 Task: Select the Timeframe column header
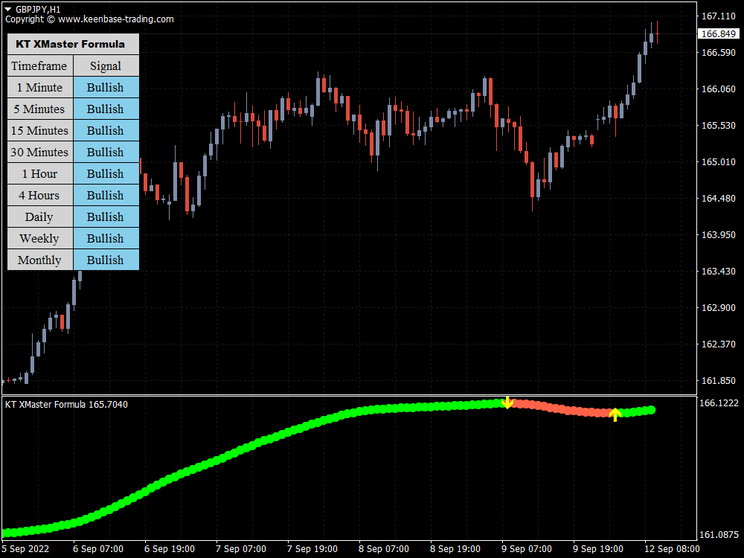click(x=40, y=65)
